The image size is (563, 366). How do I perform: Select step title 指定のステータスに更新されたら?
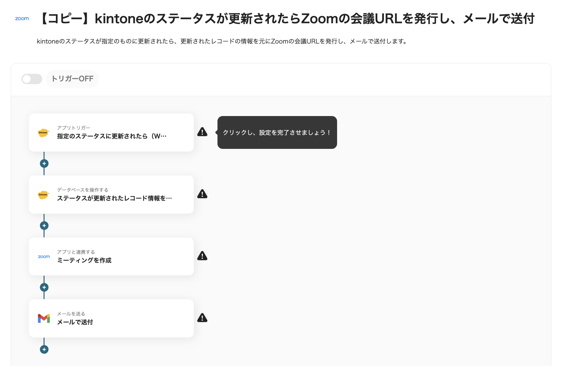click(x=112, y=136)
